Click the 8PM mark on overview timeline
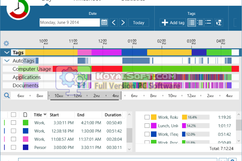This screenshot has height=161, width=242. [x=153, y=96]
